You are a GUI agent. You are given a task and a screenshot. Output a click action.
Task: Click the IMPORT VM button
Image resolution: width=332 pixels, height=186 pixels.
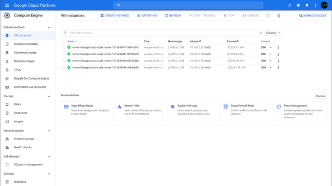(x=147, y=16)
